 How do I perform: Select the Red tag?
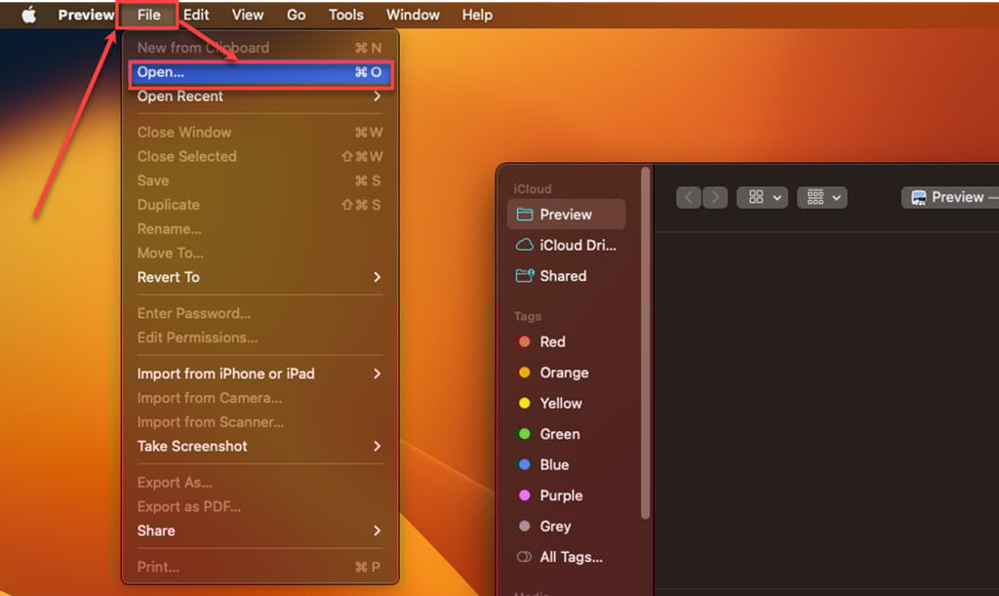(567, 342)
